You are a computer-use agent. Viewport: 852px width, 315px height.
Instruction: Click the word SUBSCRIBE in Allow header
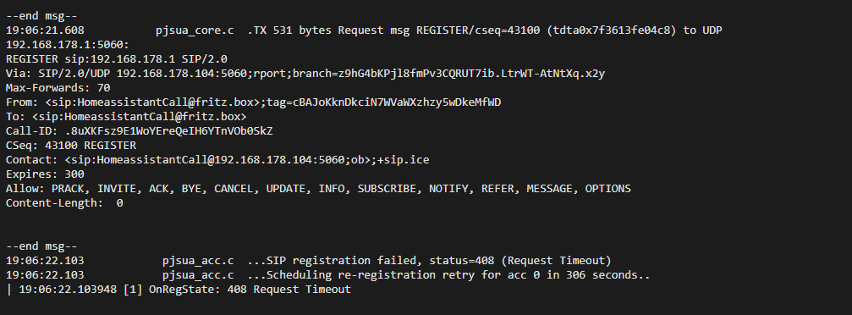[387, 189]
